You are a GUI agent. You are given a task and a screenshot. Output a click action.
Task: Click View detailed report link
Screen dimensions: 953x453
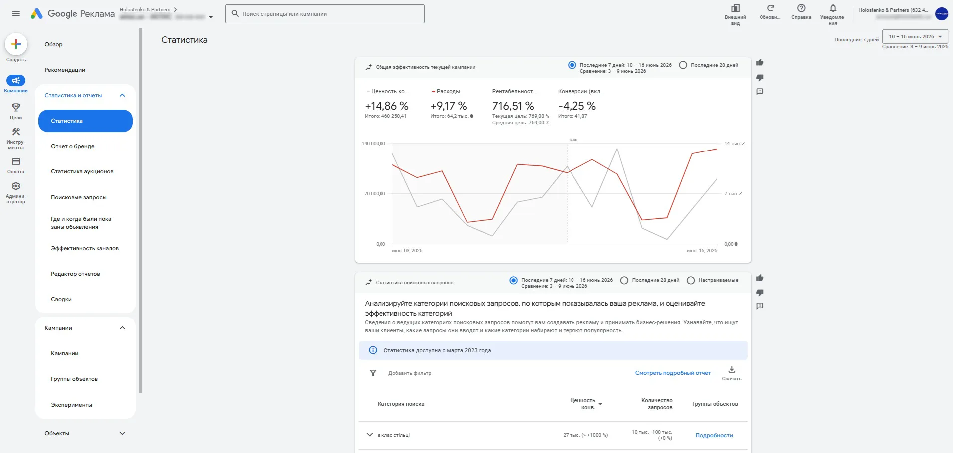673,373
